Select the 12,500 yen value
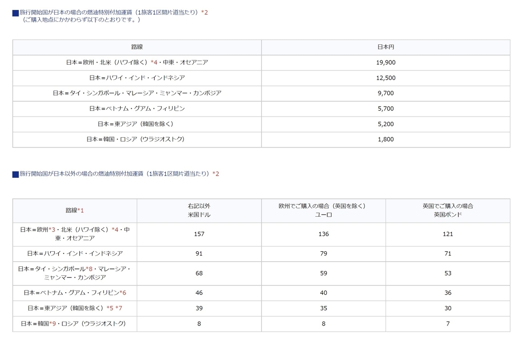 pyautogui.click(x=385, y=78)
